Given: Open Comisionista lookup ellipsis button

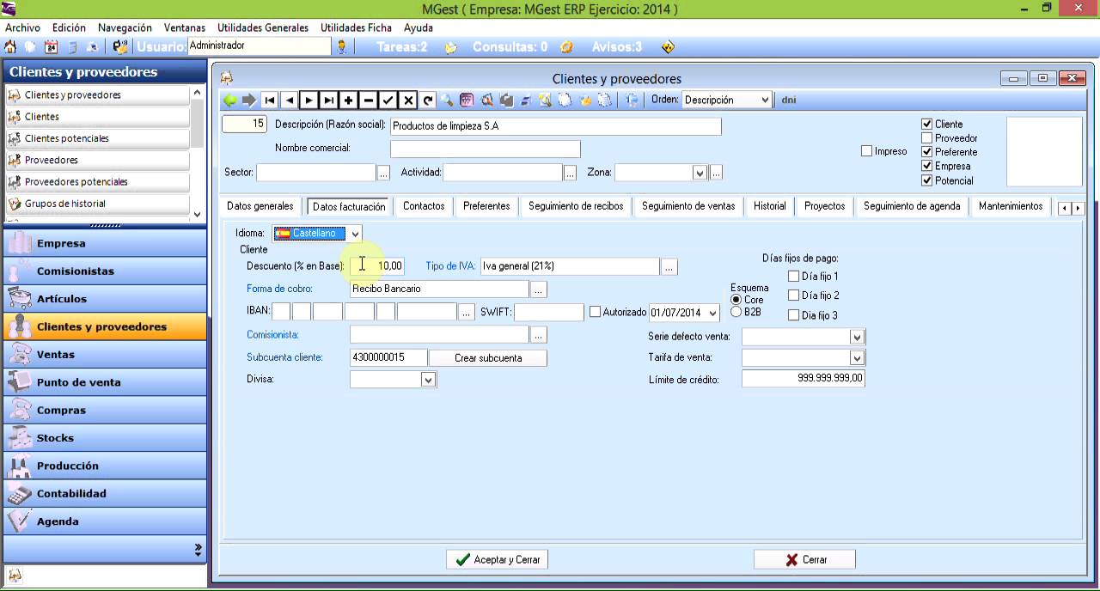Looking at the screenshot, I should 539,334.
